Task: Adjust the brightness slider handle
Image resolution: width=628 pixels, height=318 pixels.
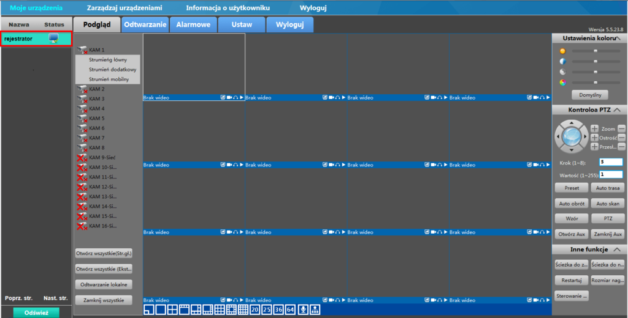Action: tap(595, 51)
